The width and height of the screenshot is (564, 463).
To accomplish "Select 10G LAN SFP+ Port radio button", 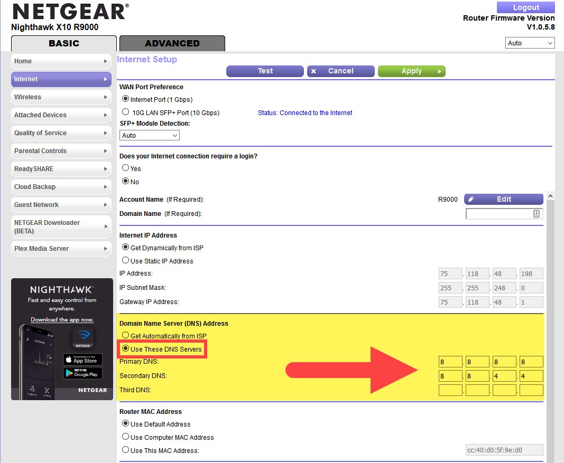I will [x=125, y=112].
